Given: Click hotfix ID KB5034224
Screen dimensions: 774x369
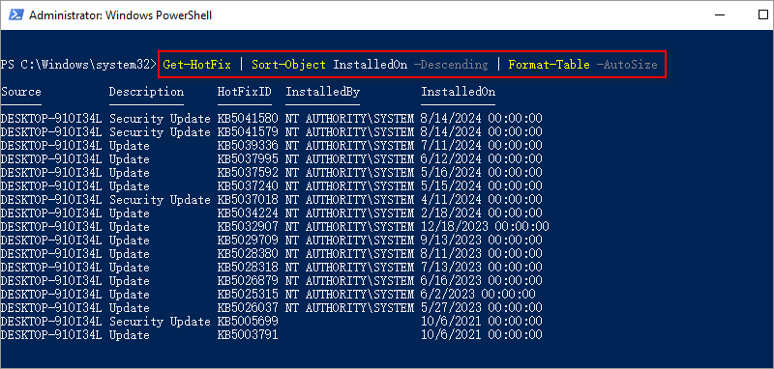Looking at the screenshot, I should tap(248, 213).
